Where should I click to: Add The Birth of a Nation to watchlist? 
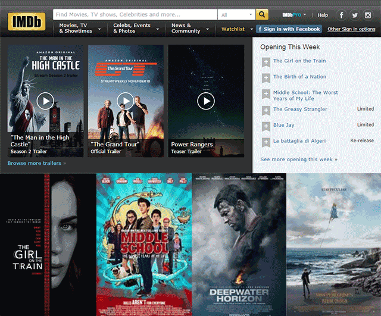pyautogui.click(x=266, y=77)
